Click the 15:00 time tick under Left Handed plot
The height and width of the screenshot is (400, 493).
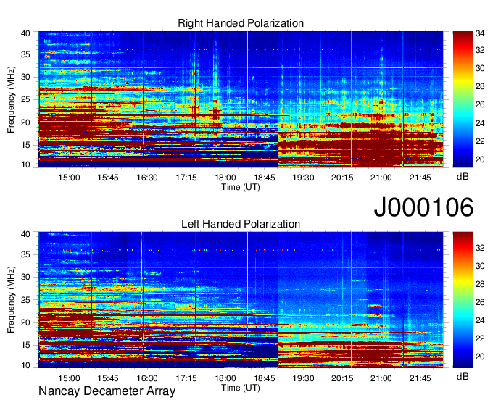69,378
